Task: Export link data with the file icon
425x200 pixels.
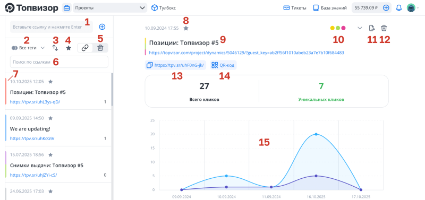Action: coord(372,28)
